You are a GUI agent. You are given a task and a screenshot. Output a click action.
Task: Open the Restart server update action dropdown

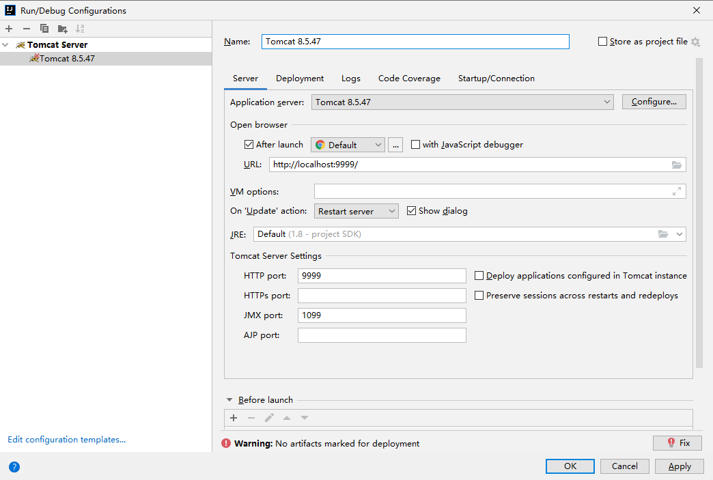(356, 211)
